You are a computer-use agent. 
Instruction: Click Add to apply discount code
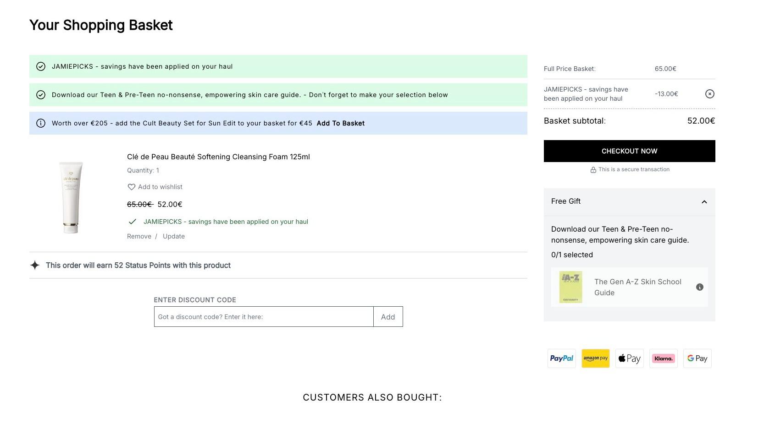pos(388,317)
